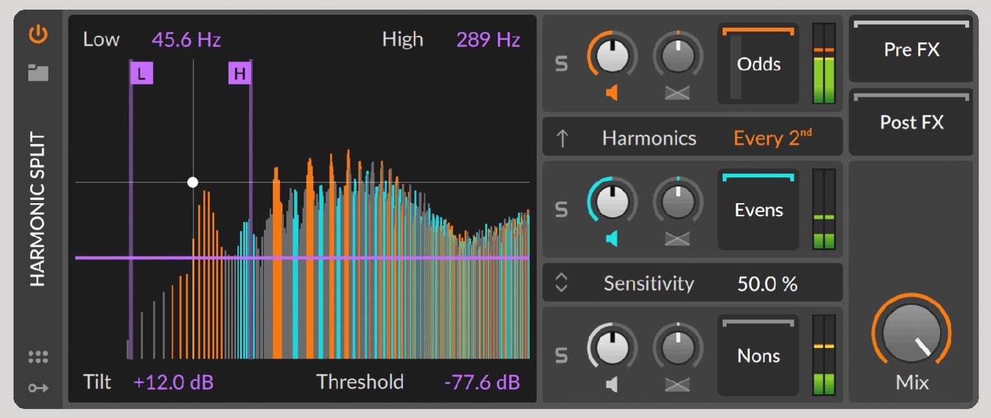This screenshot has height=418, width=991.
Task: Click the Odds band button
Action: tap(758, 64)
